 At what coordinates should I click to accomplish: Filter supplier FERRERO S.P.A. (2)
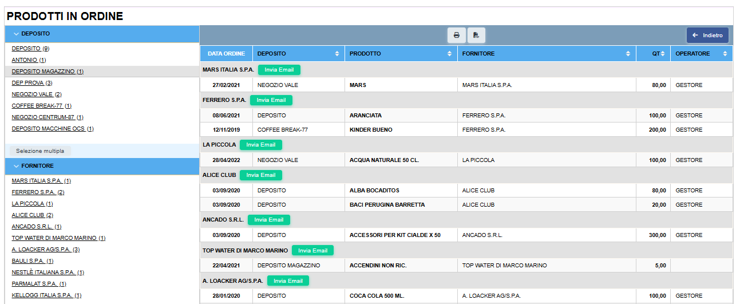[x=38, y=192]
